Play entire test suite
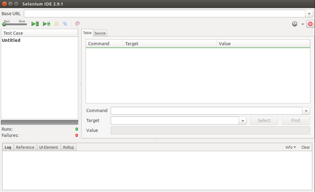315x192 pixels. 35,24
